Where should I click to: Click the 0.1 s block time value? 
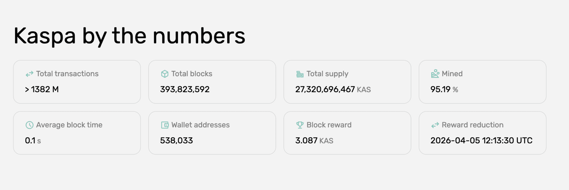pos(33,141)
